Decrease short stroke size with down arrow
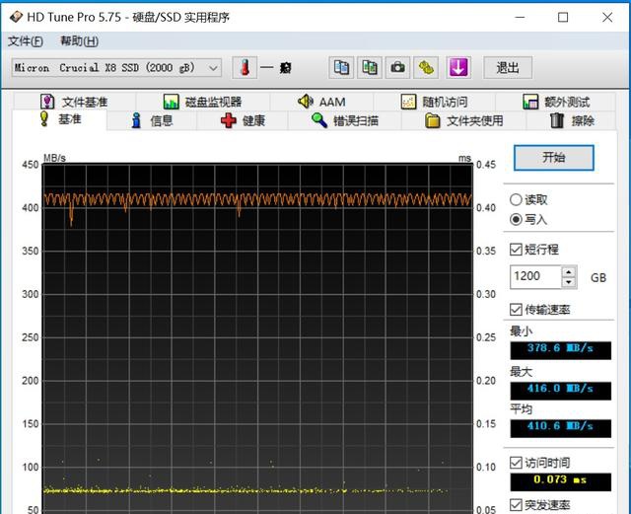 pyautogui.click(x=569, y=282)
